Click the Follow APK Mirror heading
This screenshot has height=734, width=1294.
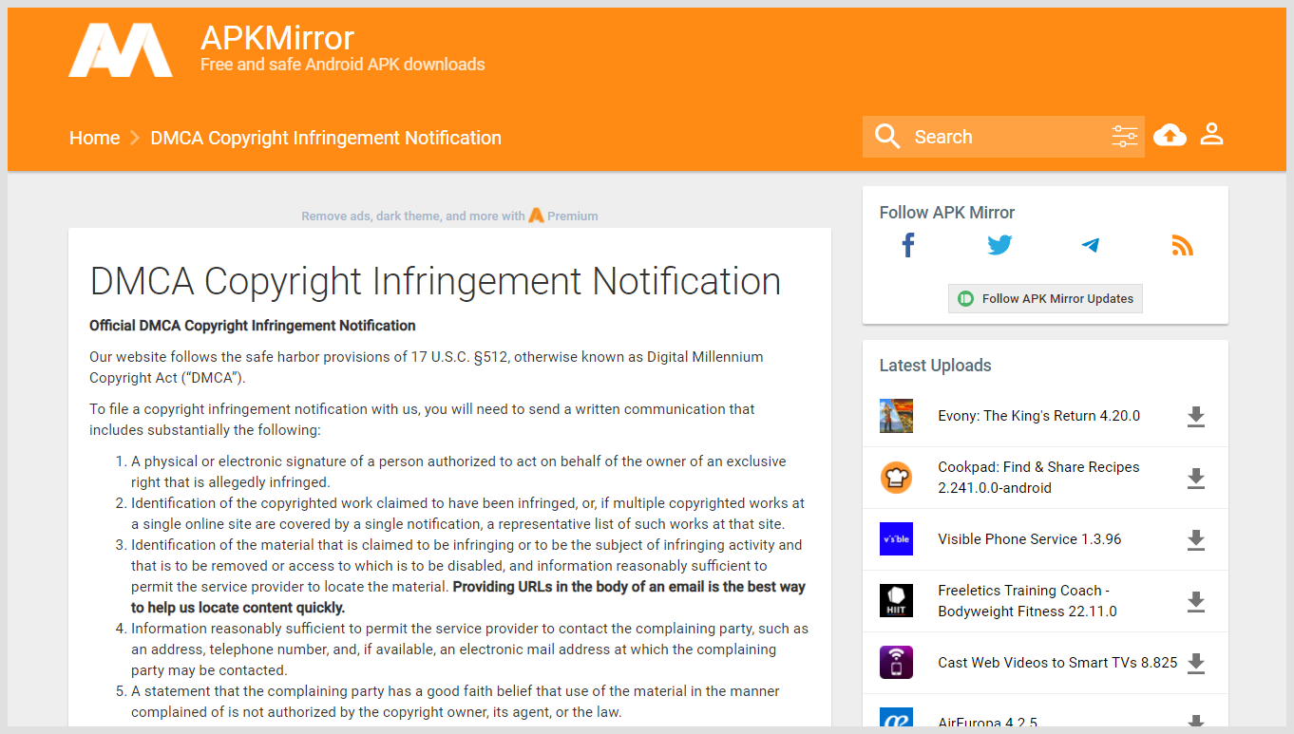click(x=947, y=213)
